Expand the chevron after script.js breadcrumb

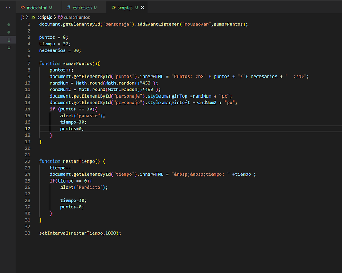point(55,17)
